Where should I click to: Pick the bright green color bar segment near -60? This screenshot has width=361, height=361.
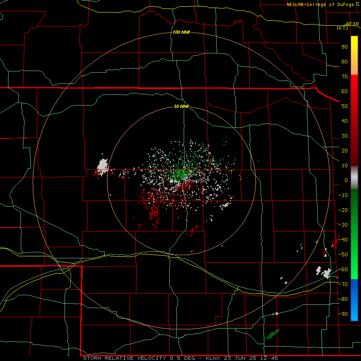(x=354, y=268)
